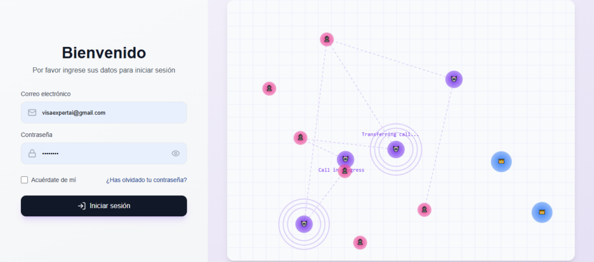The width and height of the screenshot is (594, 262).
Task: Focus the Correo electrónico input field
Action: point(104,112)
